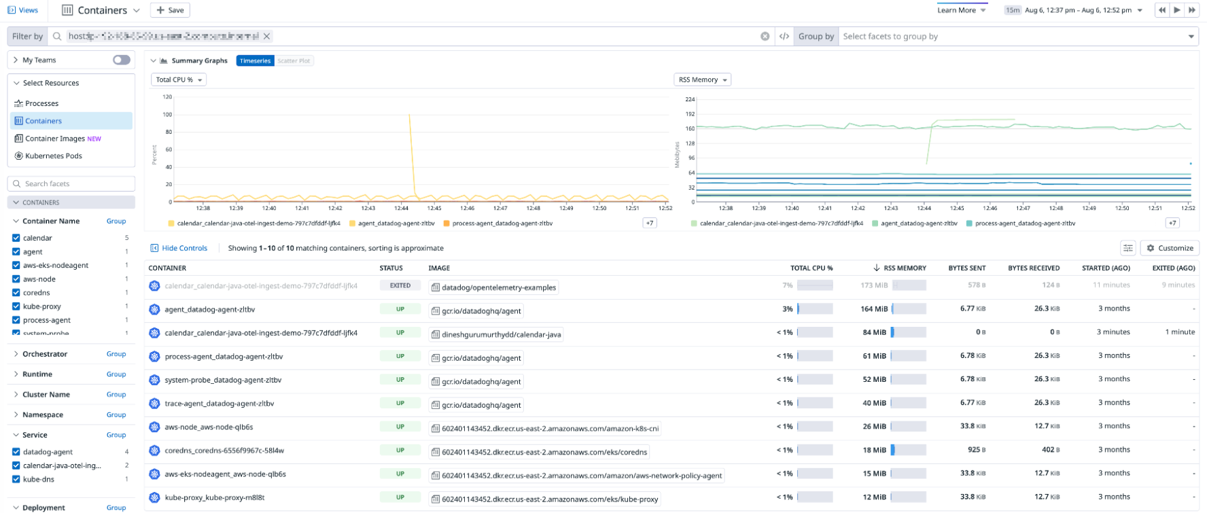
Task: Click the code view icon beside Group by
Action: (x=784, y=37)
